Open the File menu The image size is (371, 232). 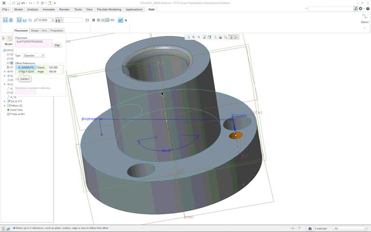tap(5, 10)
